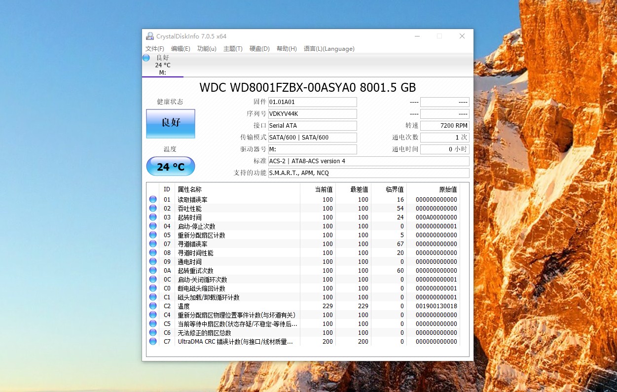Click the status dot beside 读取错误率 attribute
The image size is (617, 392).
tap(152, 199)
